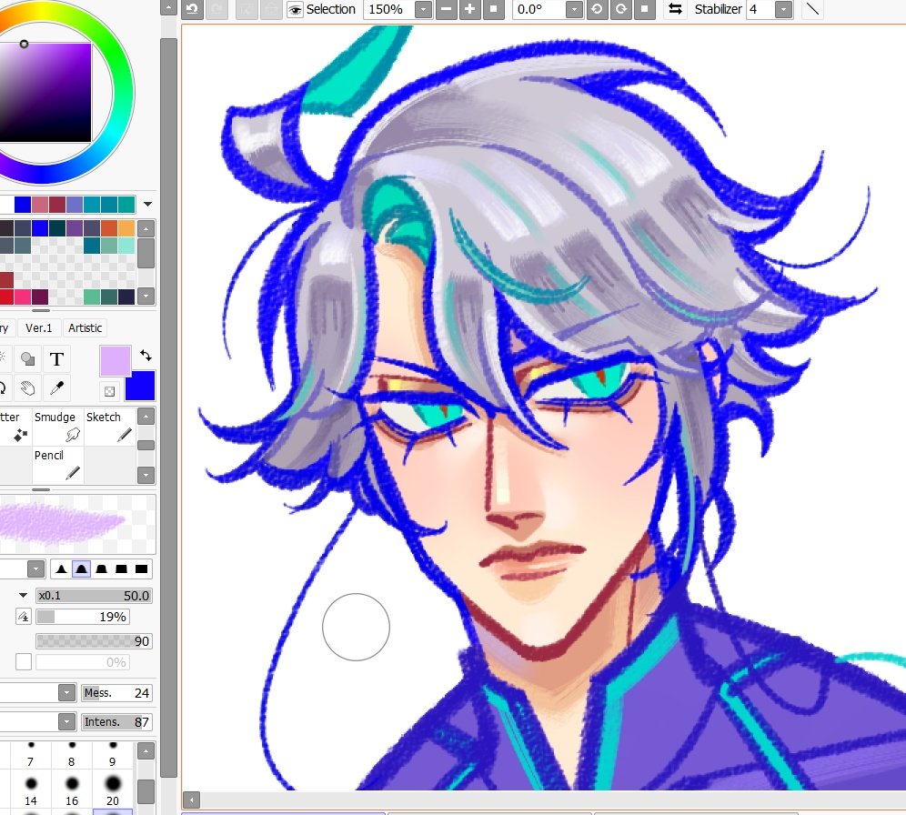Click inside the purple color picker square
Image resolution: width=906 pixels, height=815 pixels.
[45, 93]
